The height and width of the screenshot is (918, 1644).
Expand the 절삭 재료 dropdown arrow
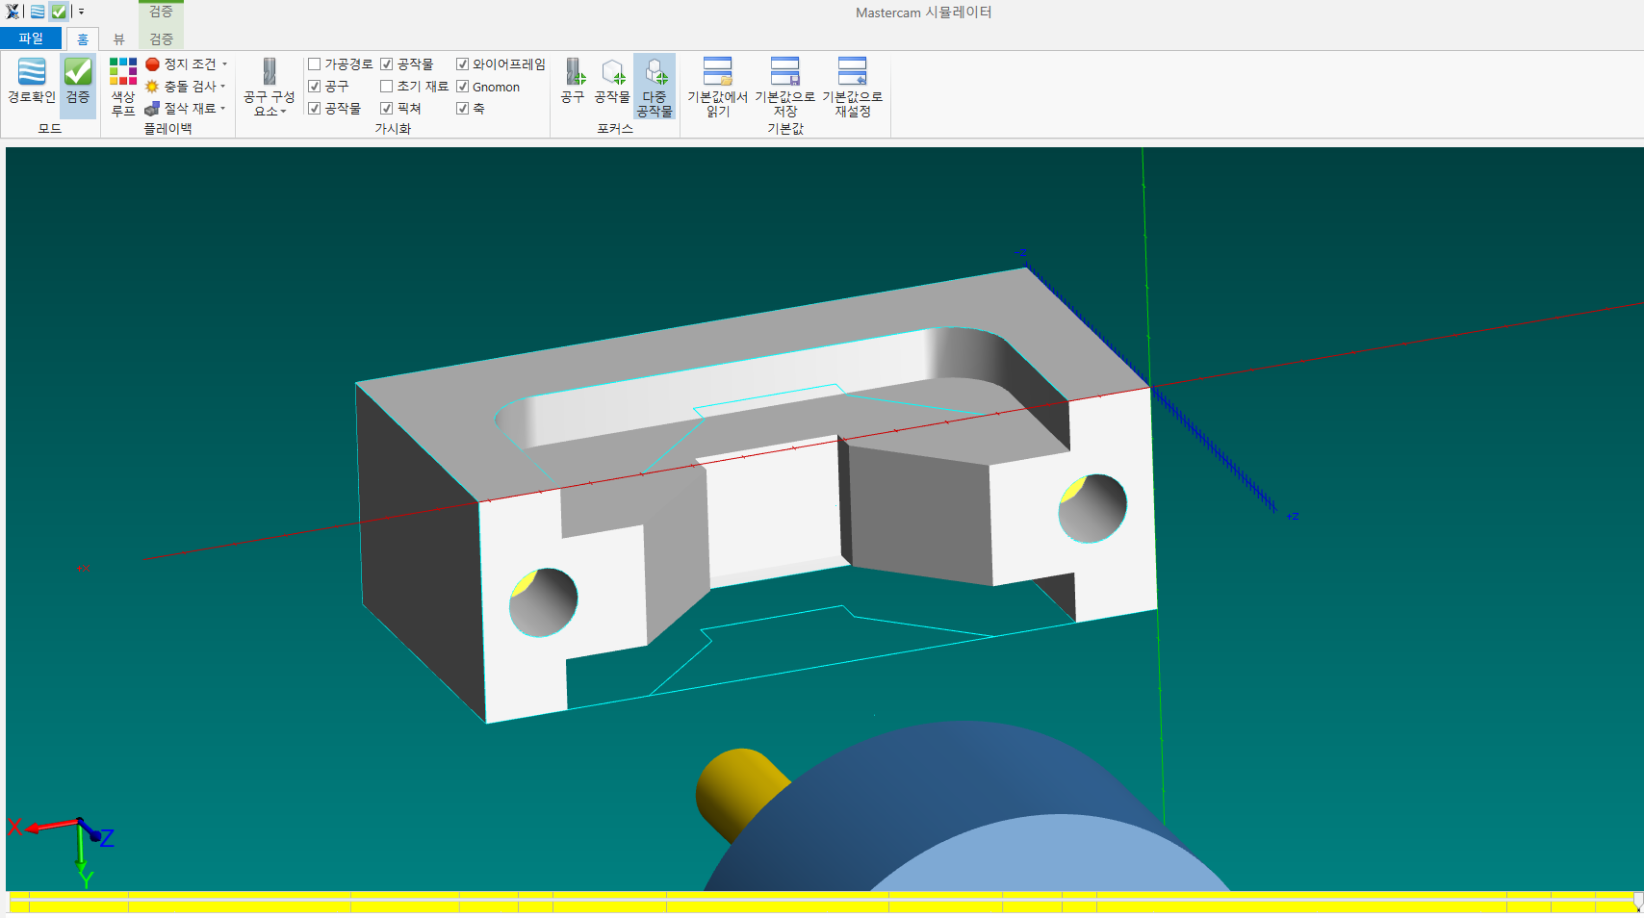(x=223, y=109)
